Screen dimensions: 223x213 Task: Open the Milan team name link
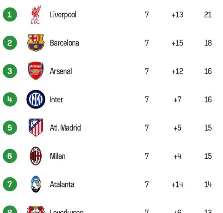tap(58, 156)
